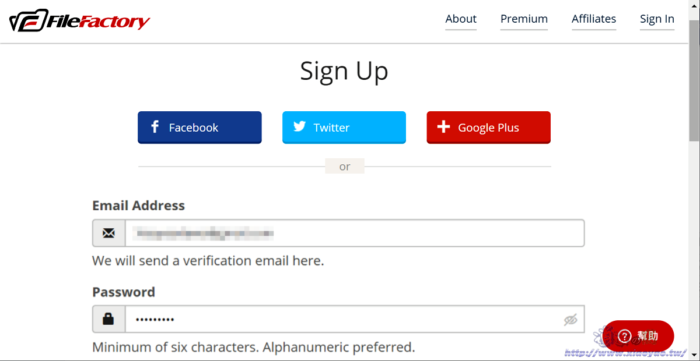Image resolution: width=700 pixels, height=361 pixels.
Task: Click the FileFactory logo
Action: pyautogui.click(x=80, y=22)
